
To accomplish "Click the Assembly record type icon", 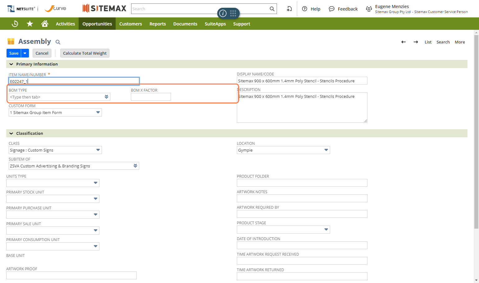I will 11,41.
